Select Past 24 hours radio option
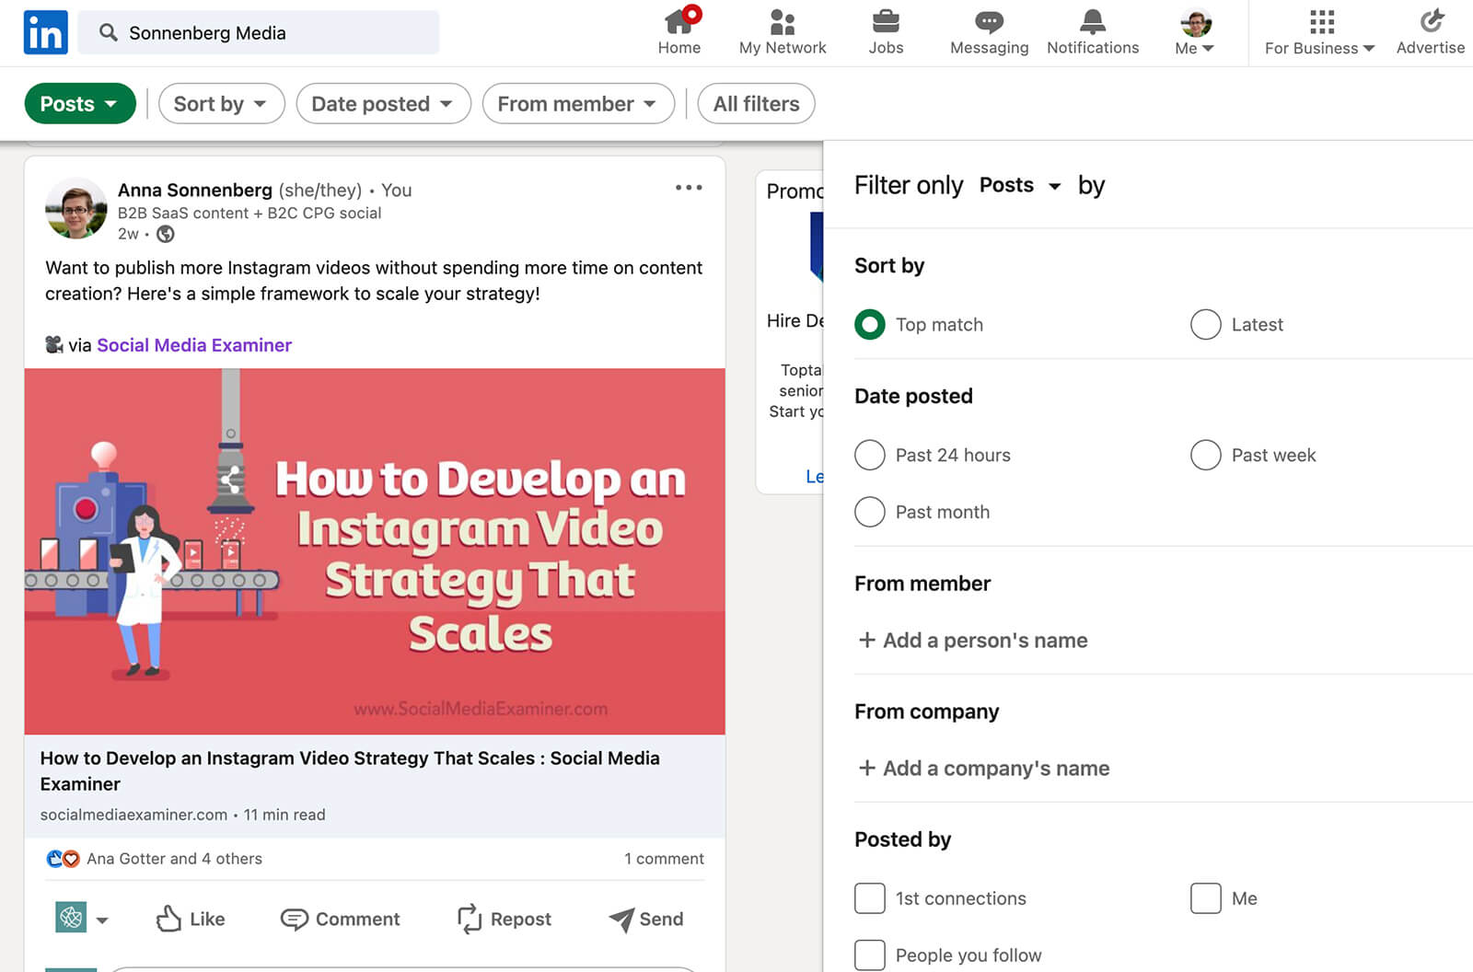 tap(869, 455)
